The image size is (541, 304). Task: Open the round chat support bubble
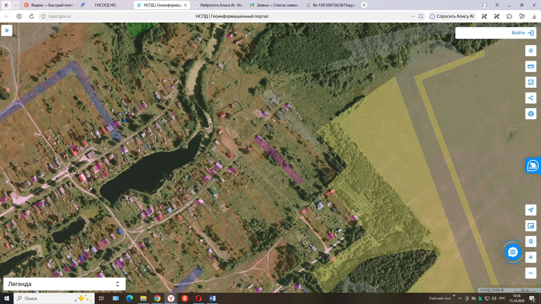pyautogui.click(x=513, y=252)
